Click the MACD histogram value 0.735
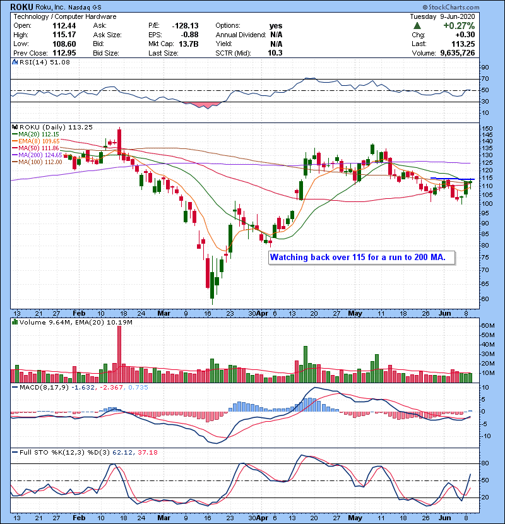Screen dimensions: 505x524 pos(138,388)
